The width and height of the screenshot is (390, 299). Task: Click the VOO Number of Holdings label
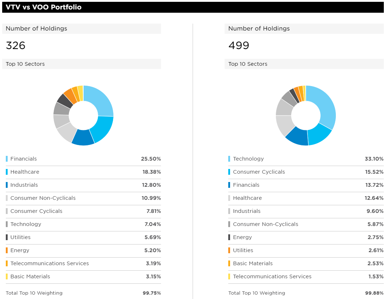tap(259, 29)
